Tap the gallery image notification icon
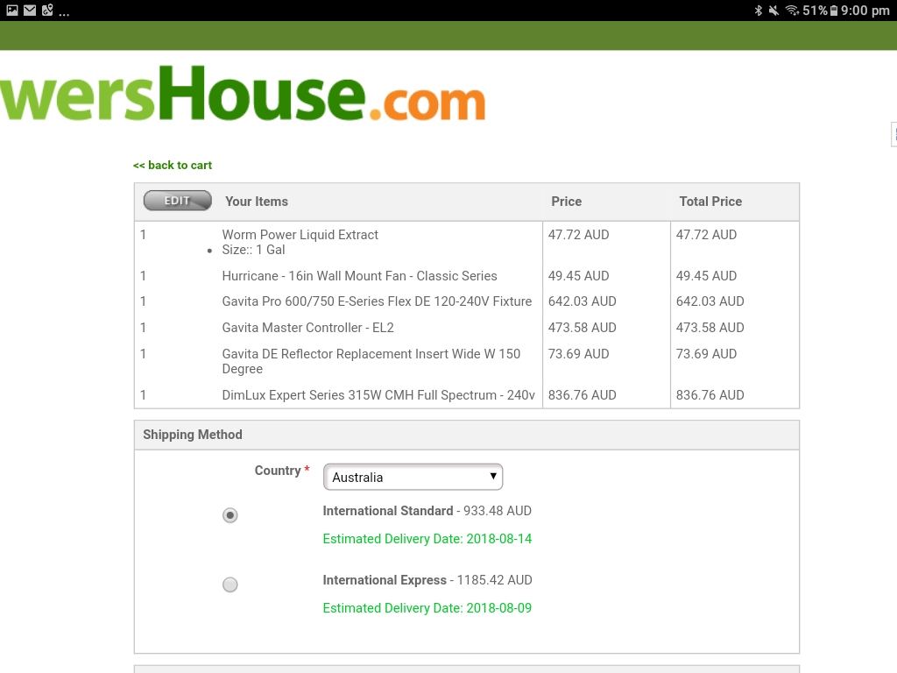The width and height of the screenshot is (897, 673). 12,11
